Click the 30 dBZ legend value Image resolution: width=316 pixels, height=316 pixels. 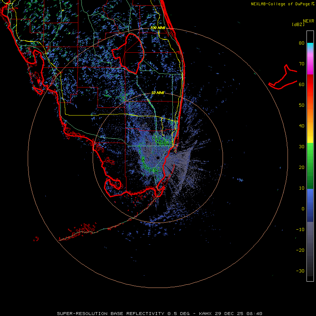pos(302,147)
